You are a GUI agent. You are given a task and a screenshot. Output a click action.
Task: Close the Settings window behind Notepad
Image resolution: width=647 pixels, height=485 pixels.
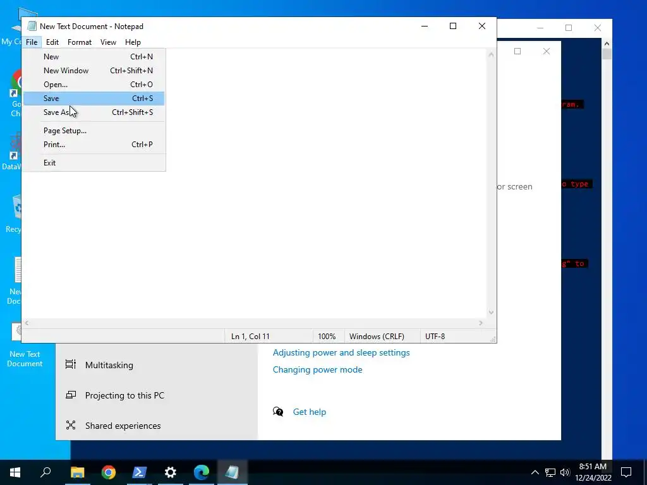coord(547,51)
